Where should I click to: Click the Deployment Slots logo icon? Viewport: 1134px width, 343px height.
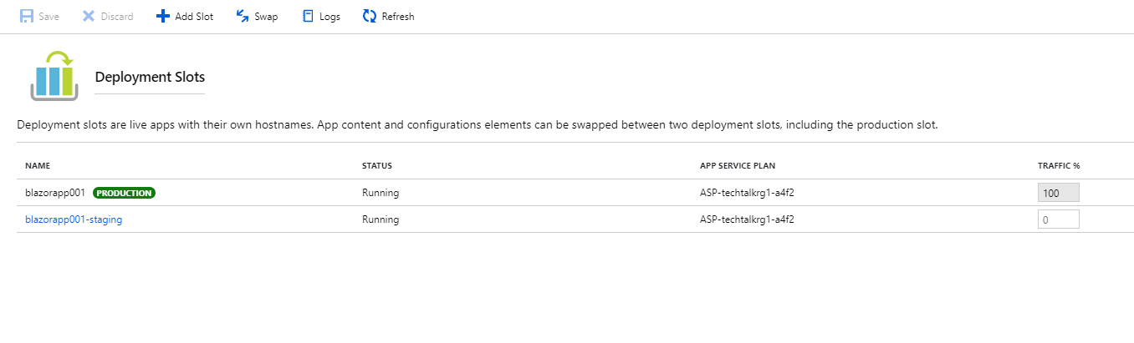pos(54,75)
